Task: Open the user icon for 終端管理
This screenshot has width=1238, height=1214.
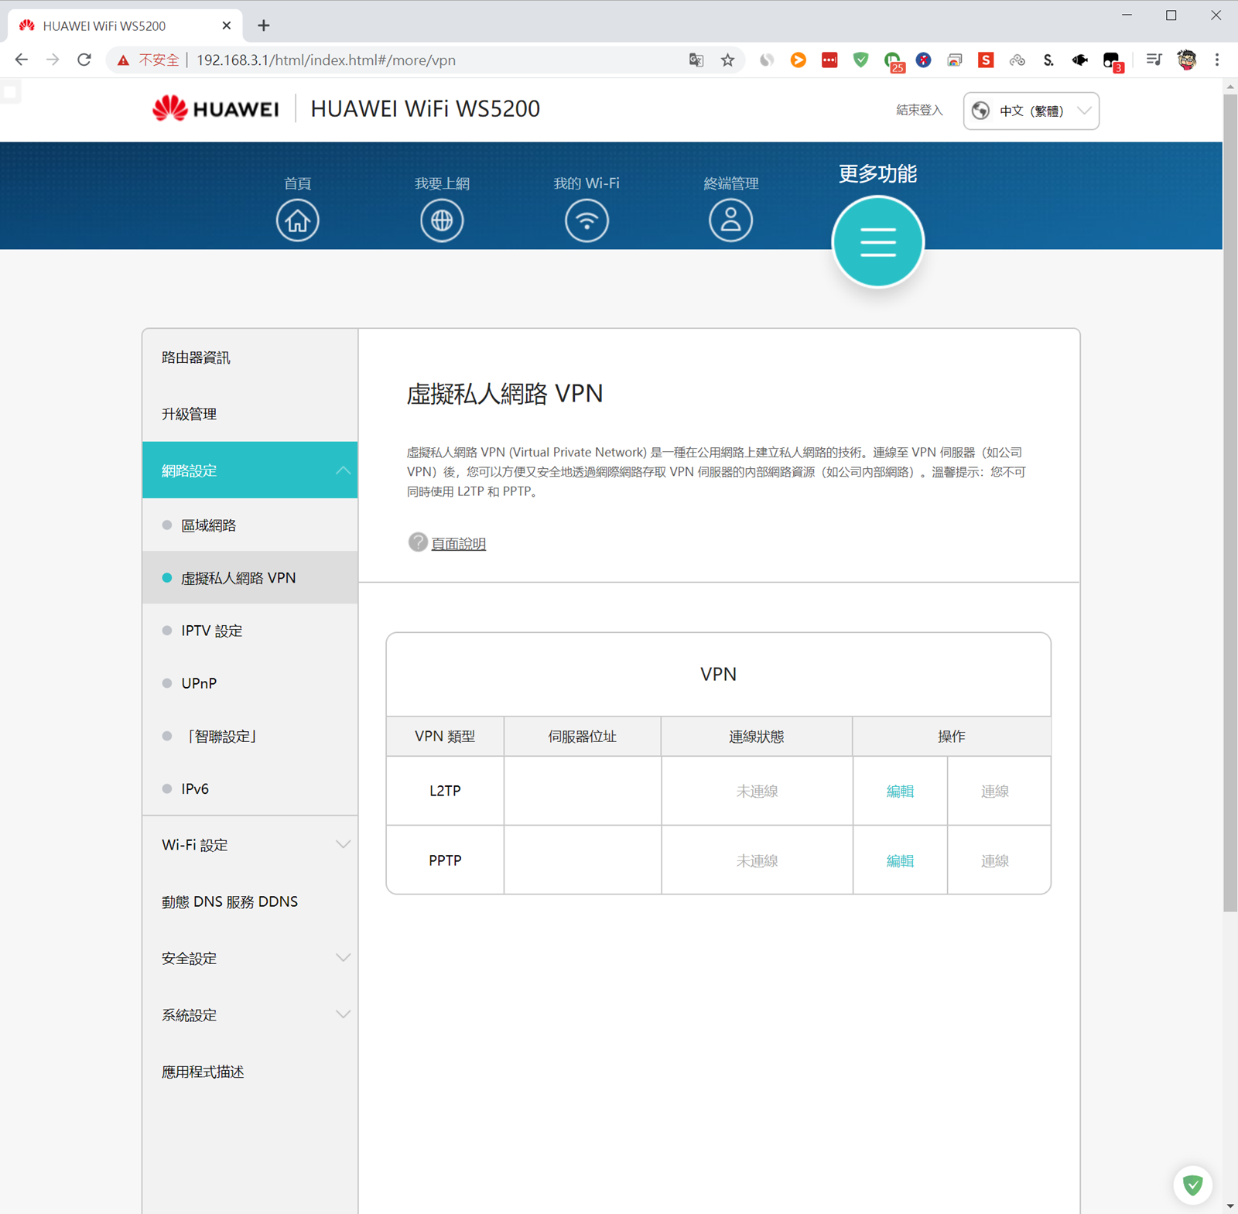Action: (x=730, y=221)
